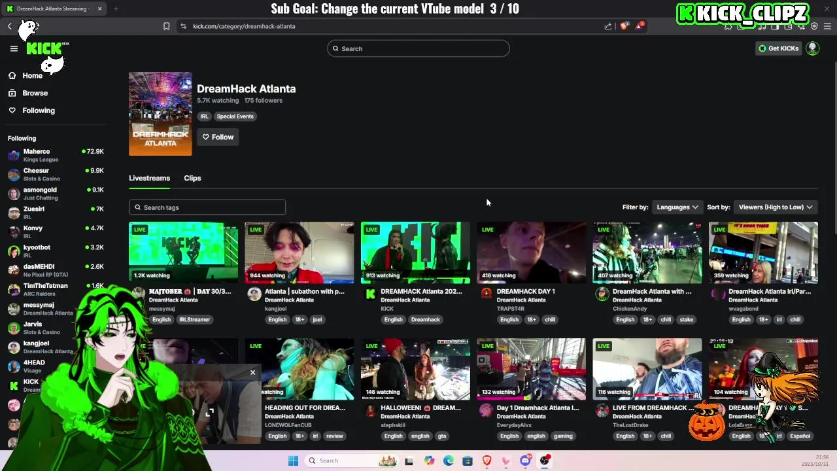The width and height of the screenshot is (837, 471).
Task: Click the browser back arrow
Action: pos(10,26)
